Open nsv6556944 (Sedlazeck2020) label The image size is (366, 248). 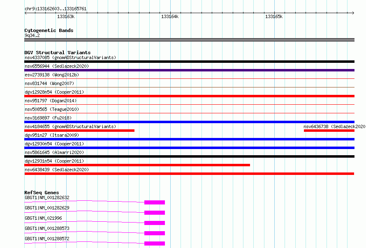pos(57,66)
